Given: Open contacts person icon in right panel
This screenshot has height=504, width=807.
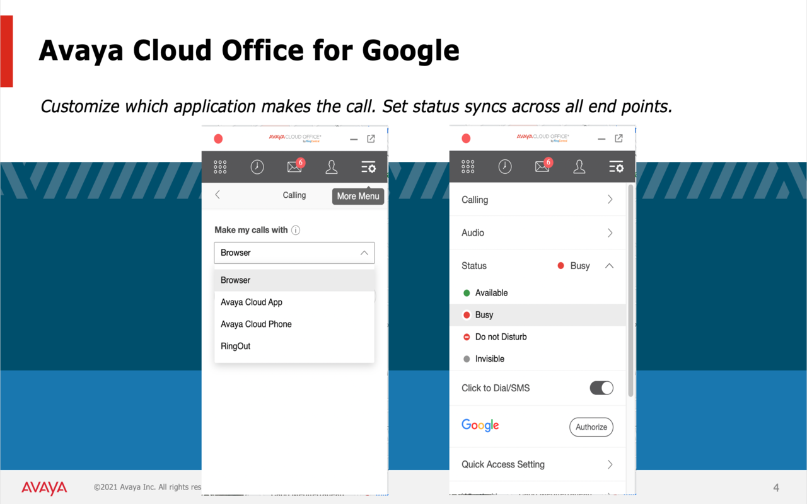Looking at the screenshot, I should pos(579,167).
